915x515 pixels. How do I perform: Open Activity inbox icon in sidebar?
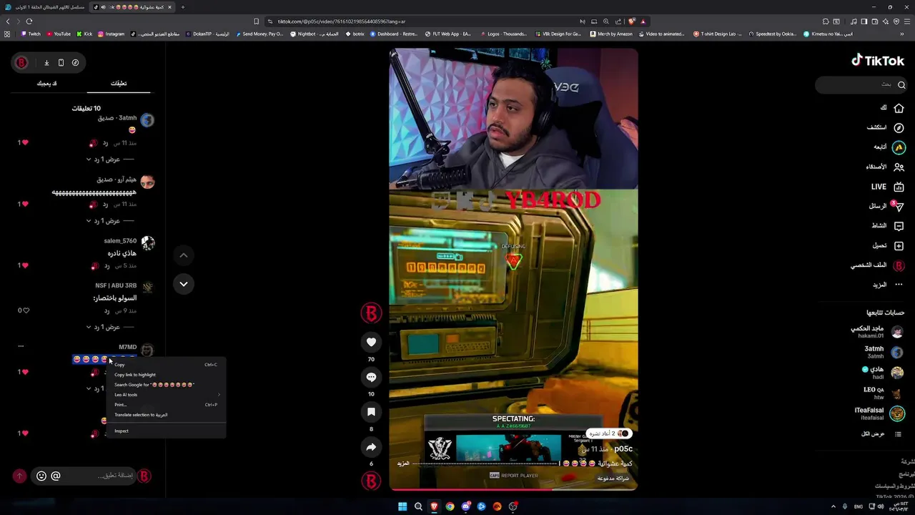[899, 226]
